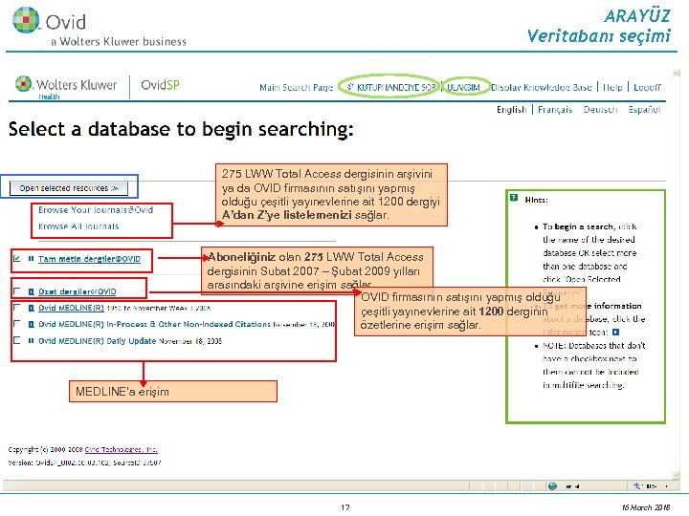Screen dimensions: 689x516
Task: Click the OvidSP logo
Action: pos(160,85)
